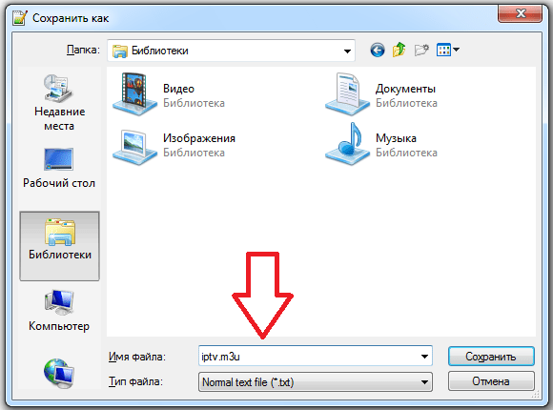
Task: Close the Сохранить как dialog
Action: tap(521, 14)
